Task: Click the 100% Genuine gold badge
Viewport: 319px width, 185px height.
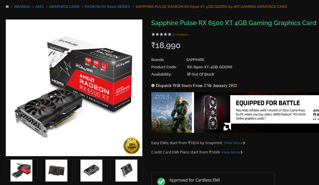Action: pos(132,146)
